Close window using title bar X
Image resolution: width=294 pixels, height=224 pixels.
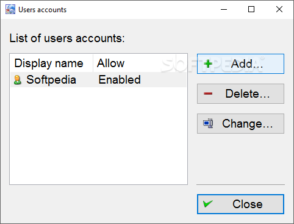point(279,9)
